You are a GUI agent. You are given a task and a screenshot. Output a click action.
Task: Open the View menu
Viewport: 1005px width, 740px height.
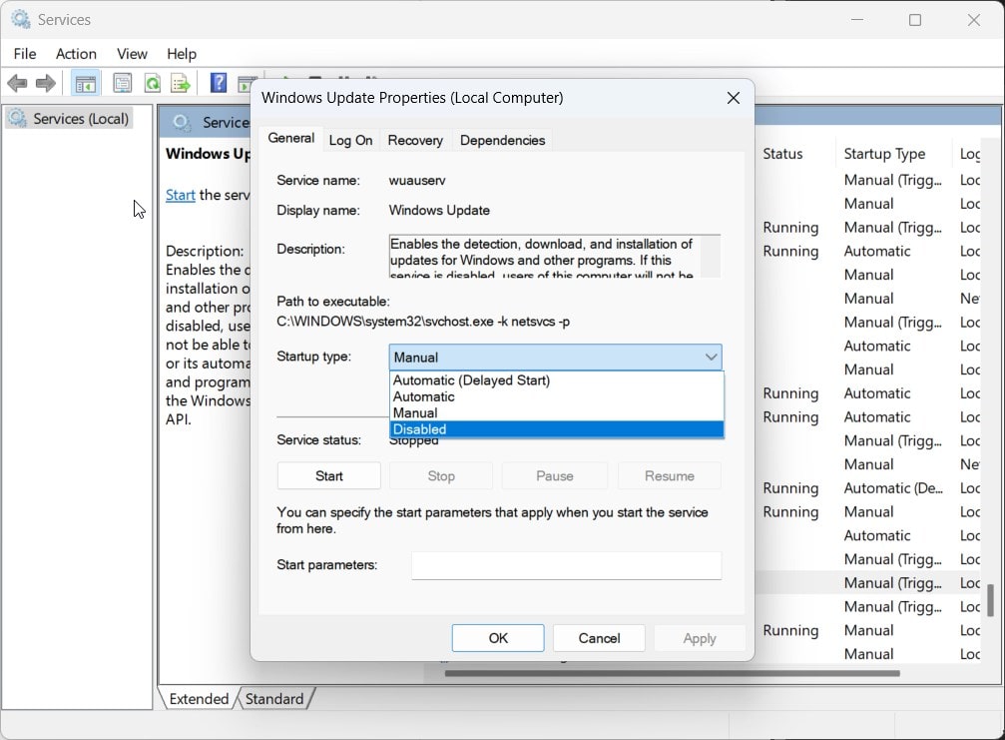coord(132,54)
